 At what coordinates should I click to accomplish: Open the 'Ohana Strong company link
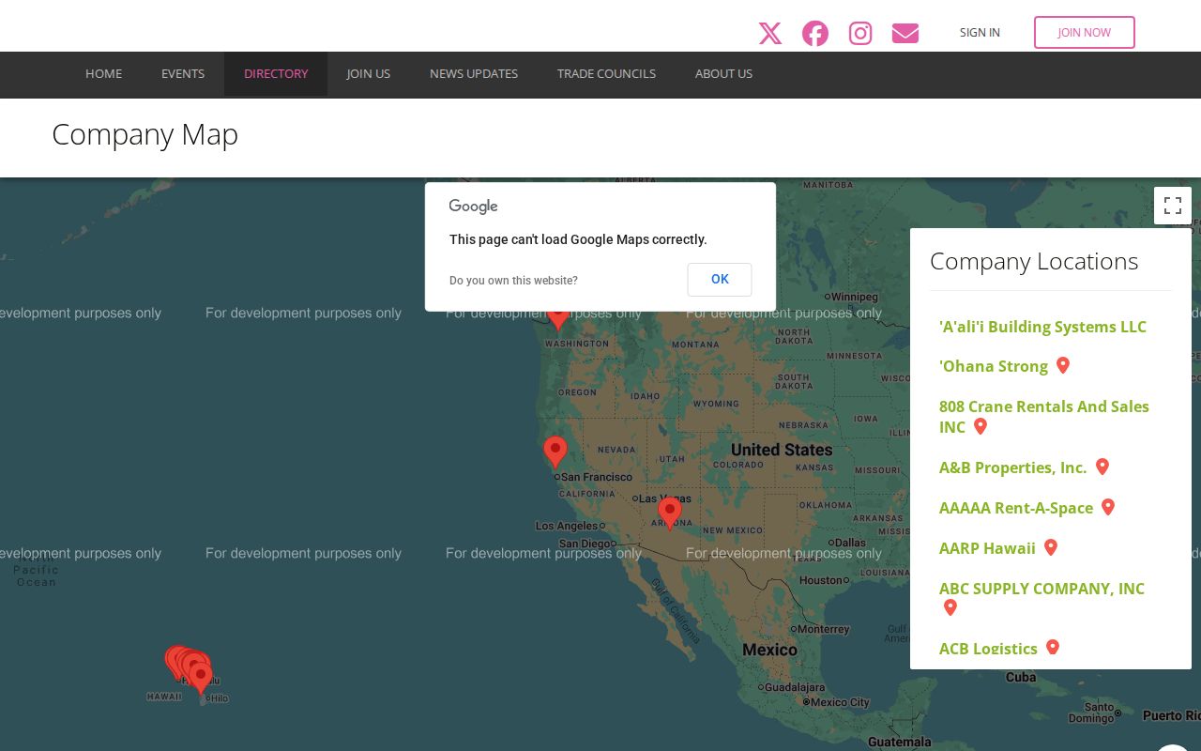(x=994, y=366)
